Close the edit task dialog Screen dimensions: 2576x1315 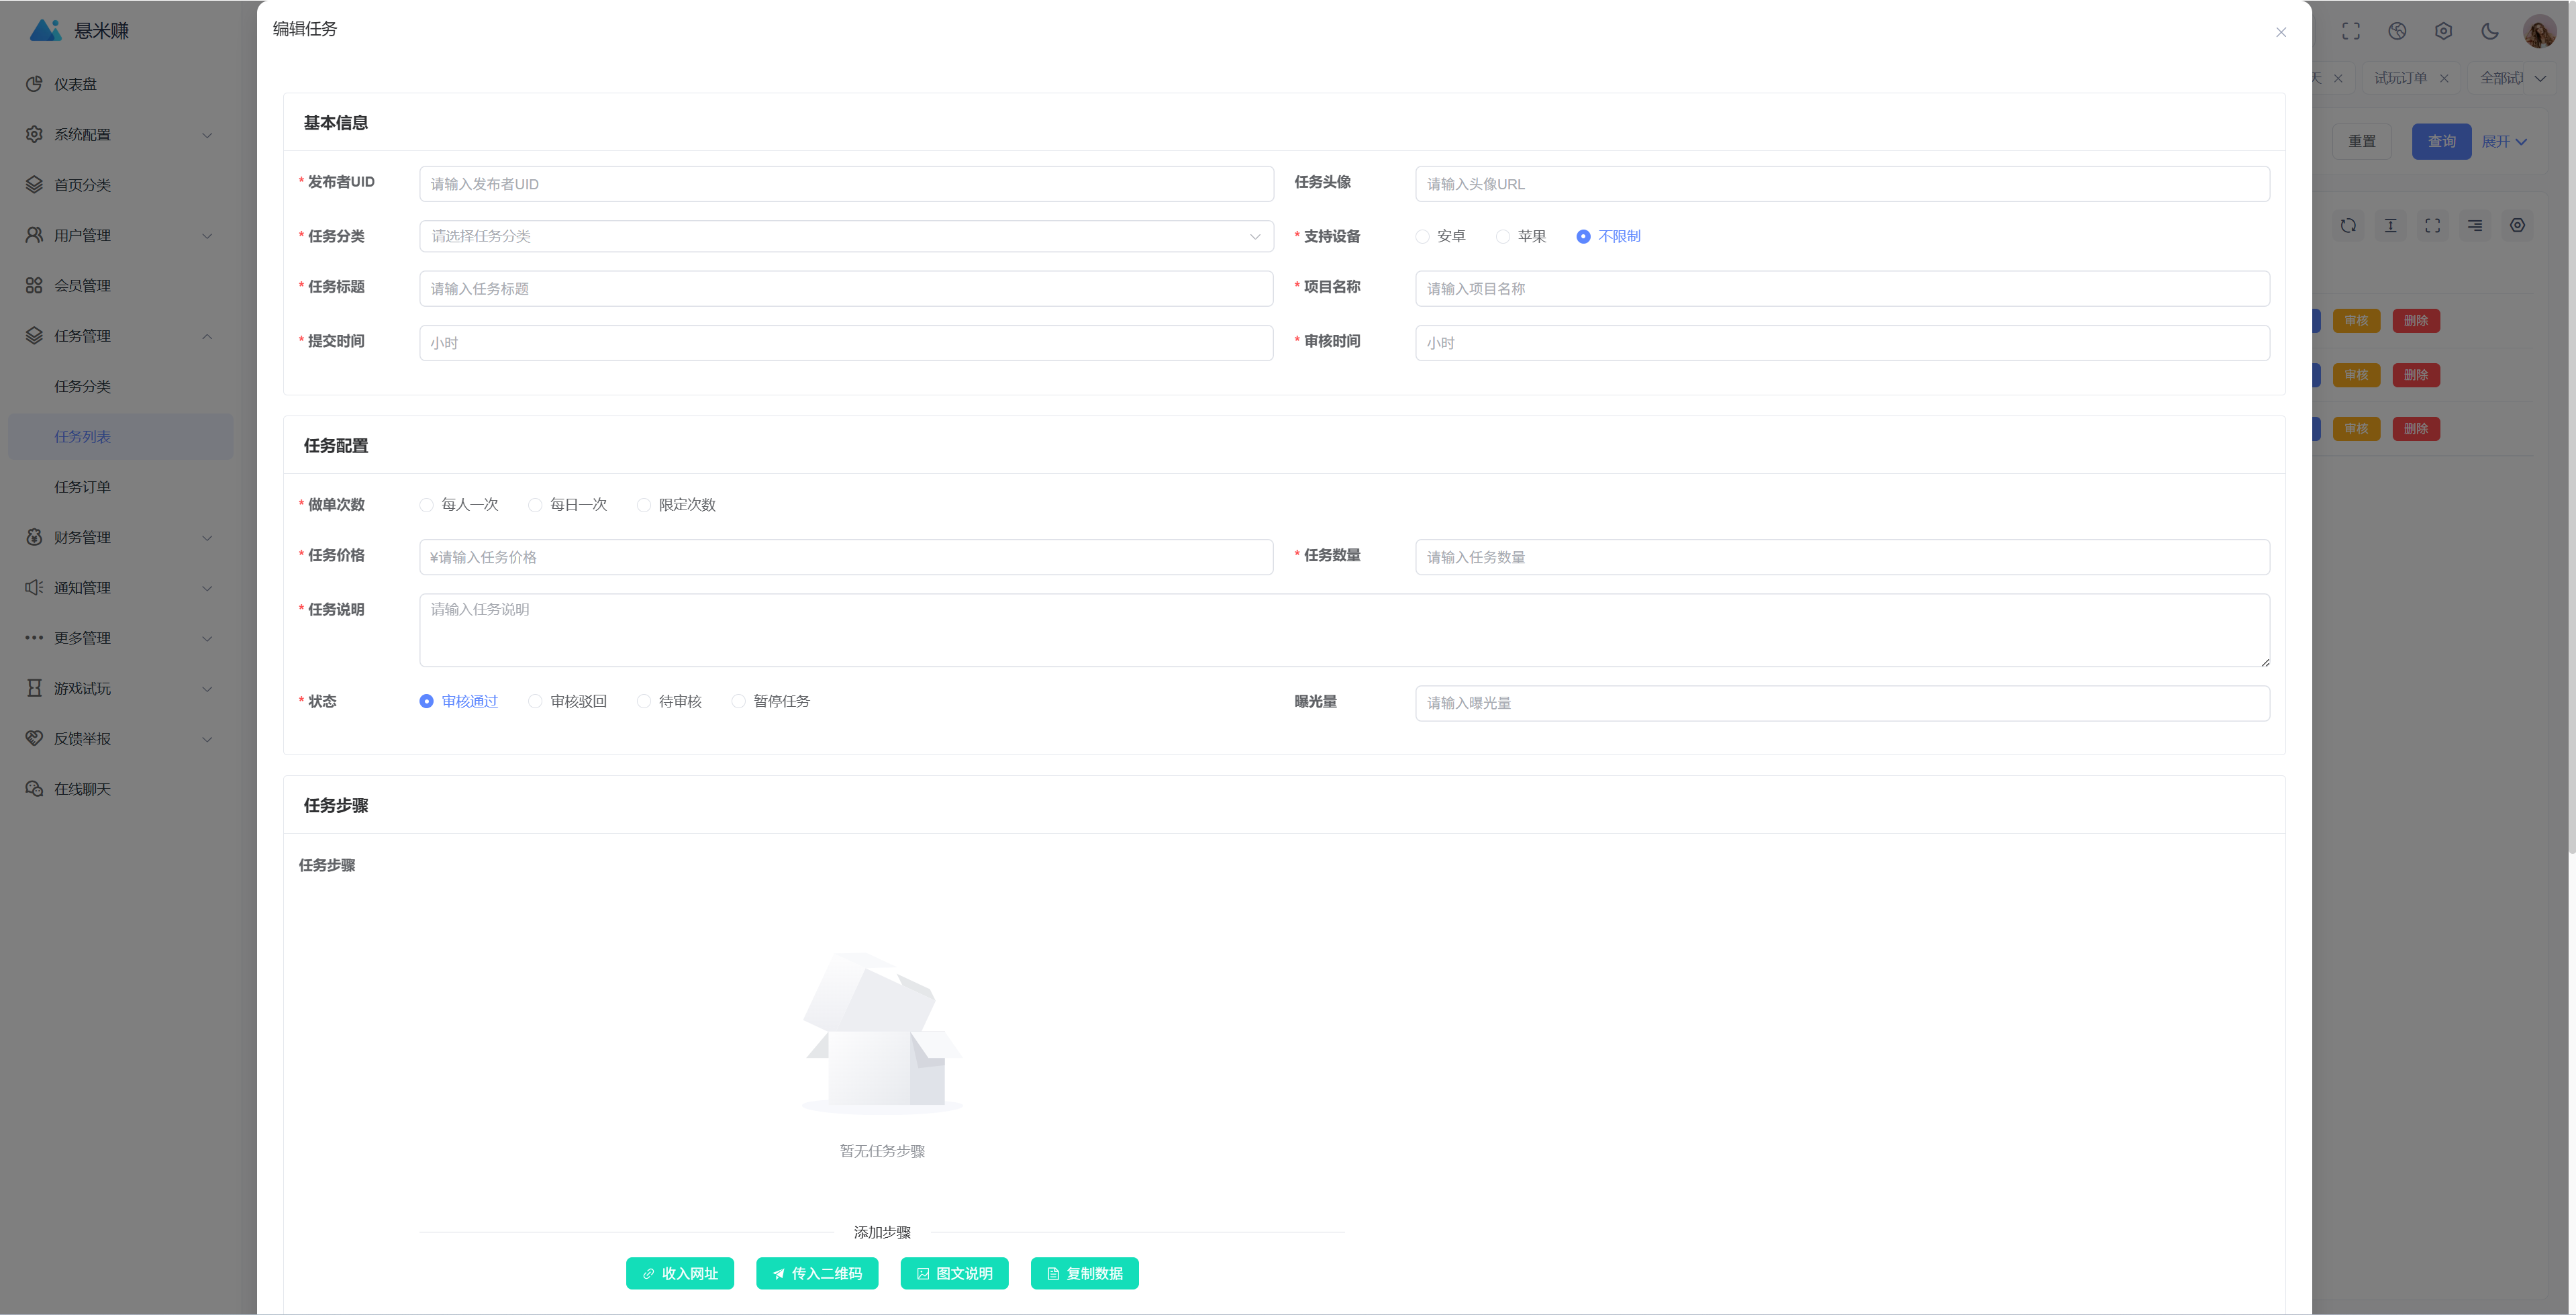coord(2281,32)
